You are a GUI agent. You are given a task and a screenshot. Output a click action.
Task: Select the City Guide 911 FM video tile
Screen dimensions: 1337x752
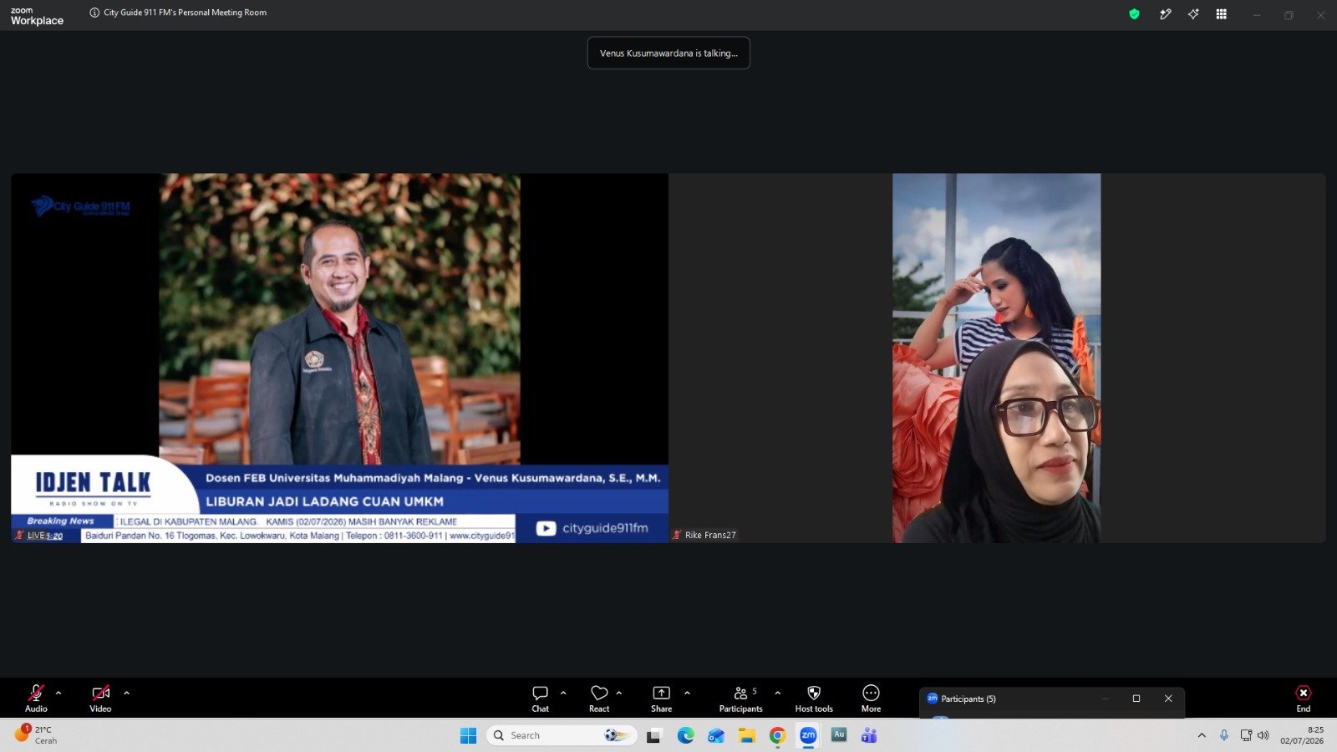coord(339,358)
